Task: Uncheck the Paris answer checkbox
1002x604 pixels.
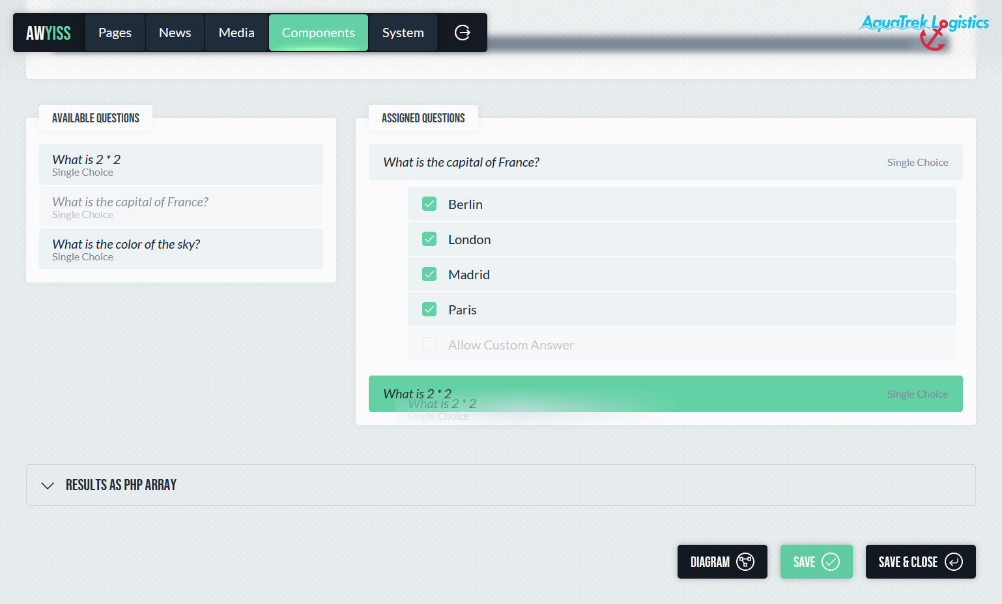Action: point(429,310)
